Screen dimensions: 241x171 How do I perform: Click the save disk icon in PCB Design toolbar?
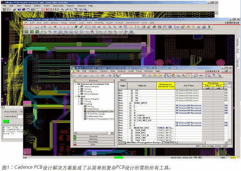(37, 27)
